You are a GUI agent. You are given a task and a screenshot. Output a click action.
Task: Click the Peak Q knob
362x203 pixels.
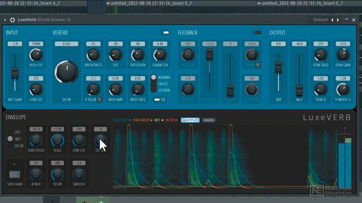[321, 90]
